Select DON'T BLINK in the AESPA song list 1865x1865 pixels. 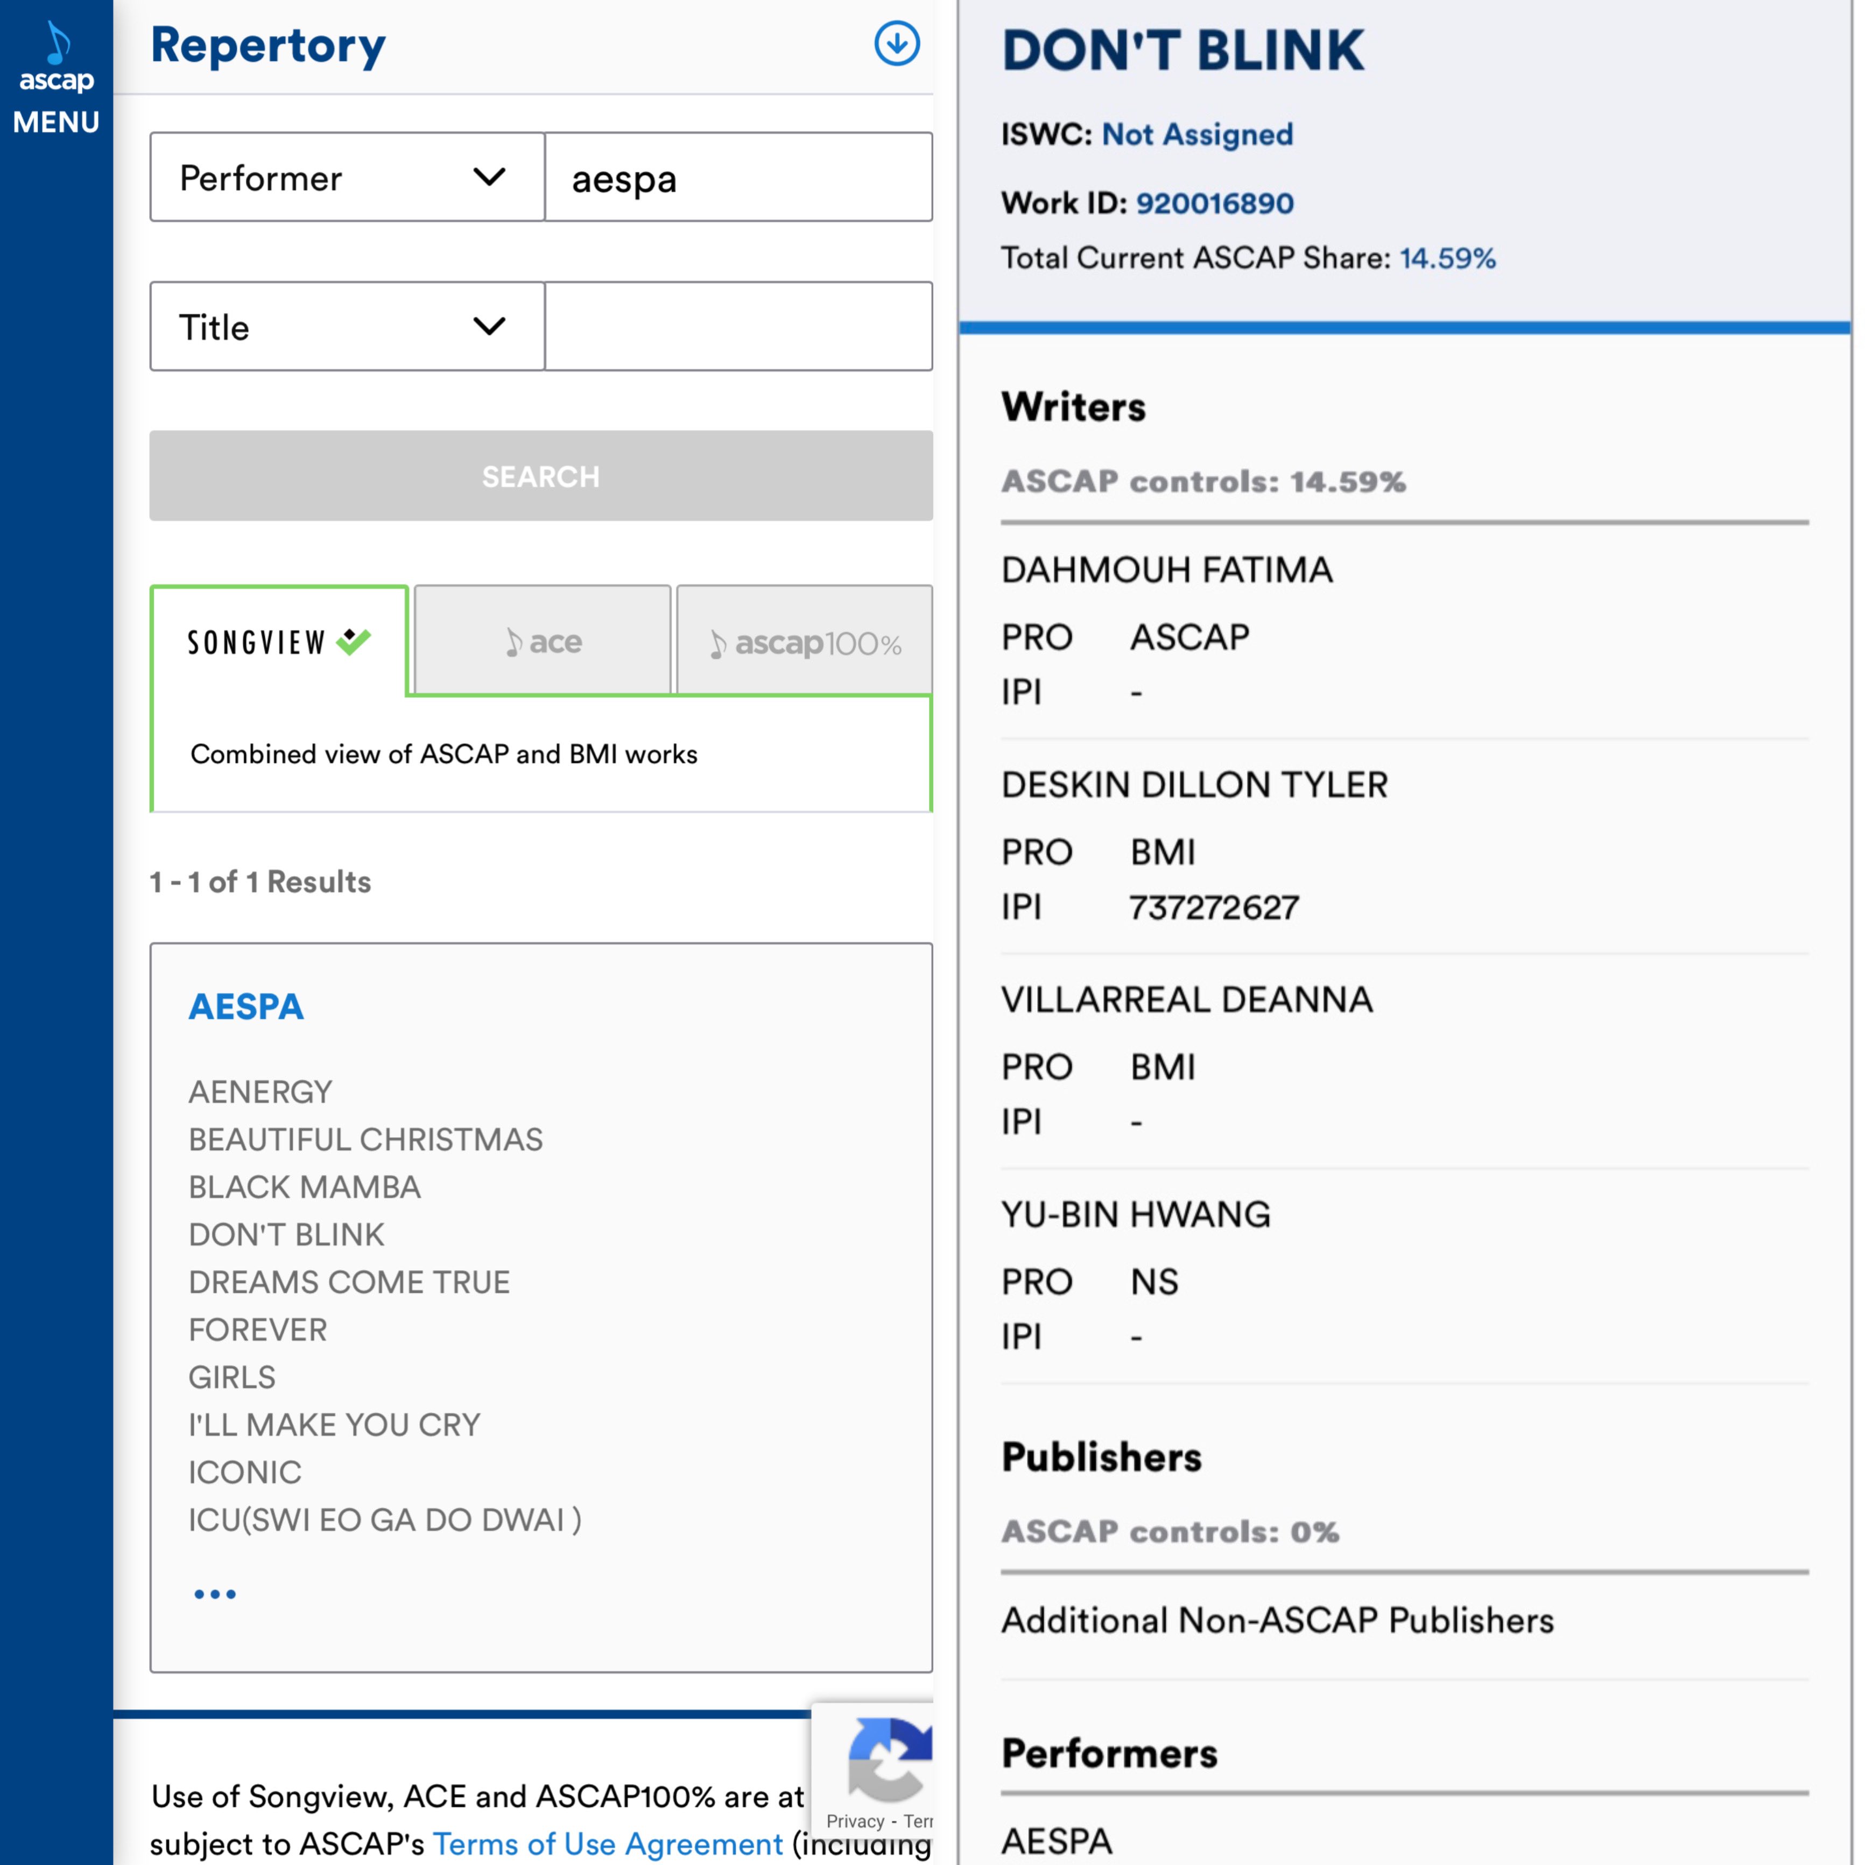tap(287, 1235)
